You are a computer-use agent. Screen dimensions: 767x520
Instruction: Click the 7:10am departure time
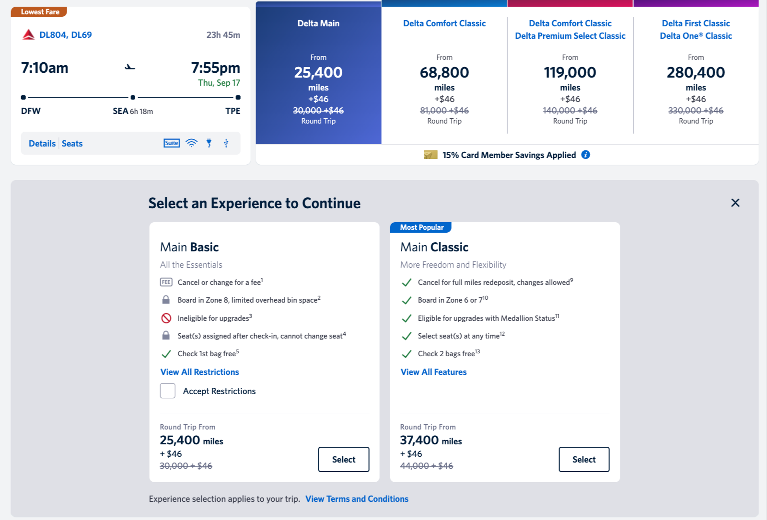(45, 68)
